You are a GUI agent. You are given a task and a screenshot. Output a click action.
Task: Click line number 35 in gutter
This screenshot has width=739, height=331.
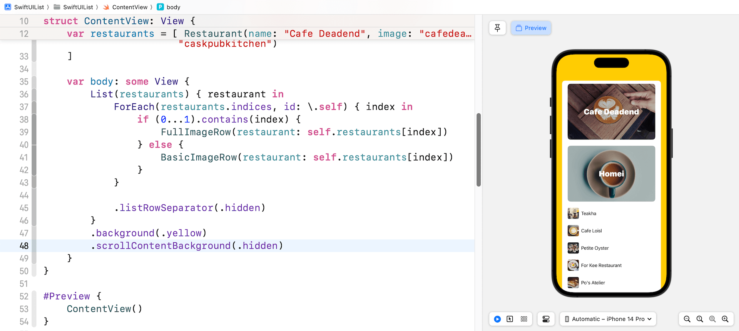coord(24,81)
